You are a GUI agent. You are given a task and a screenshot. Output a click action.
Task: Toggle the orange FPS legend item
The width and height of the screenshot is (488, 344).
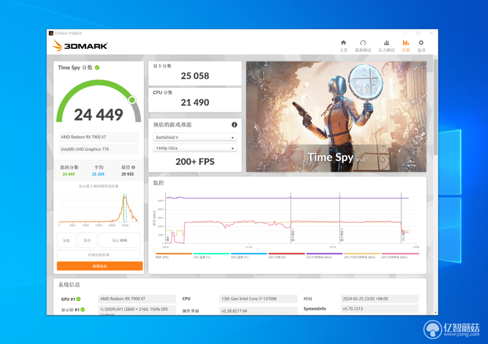tap(174, 255)
